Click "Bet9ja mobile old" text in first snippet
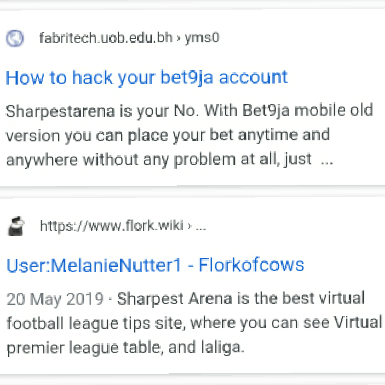 point(308,110)
